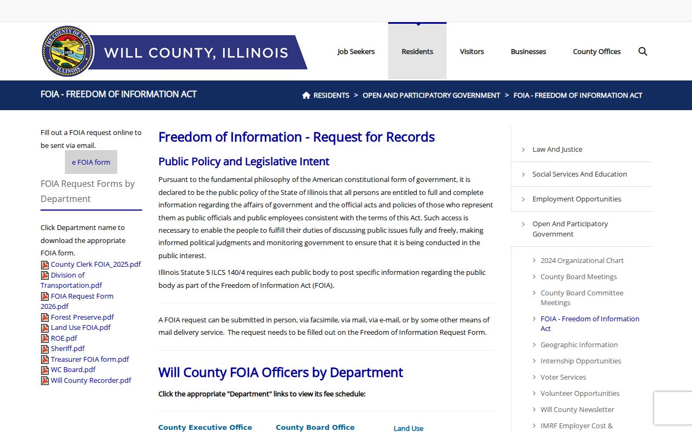692x432 pixels.
Task: Open the County Executive Office link
Action: coord(205,428)
